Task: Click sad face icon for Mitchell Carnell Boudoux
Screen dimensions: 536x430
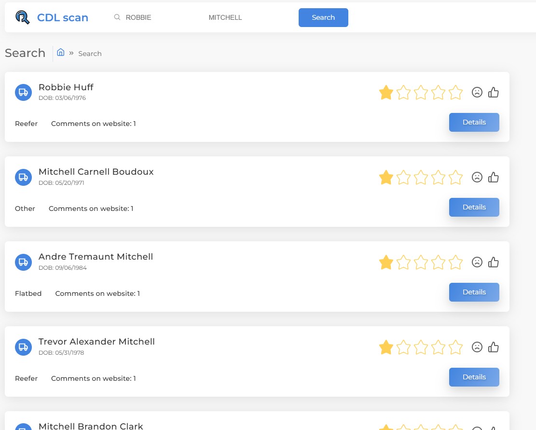Action: pyautogui.click(x=477, y=177)
